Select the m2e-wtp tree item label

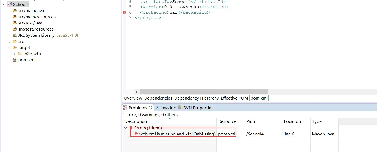coord(32,54)
